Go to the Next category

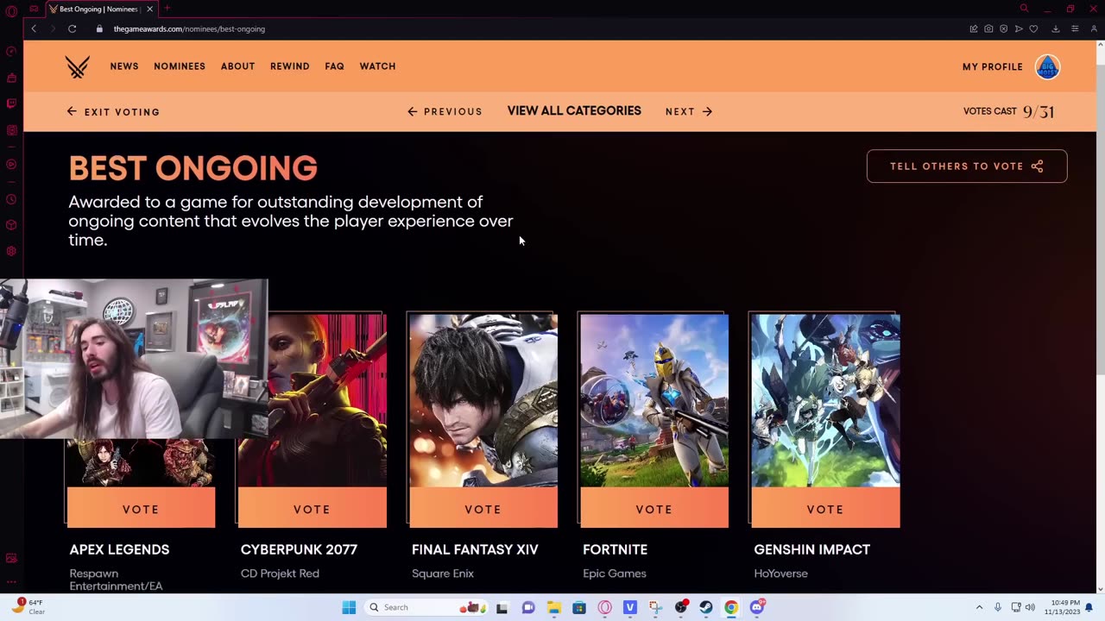689,111
